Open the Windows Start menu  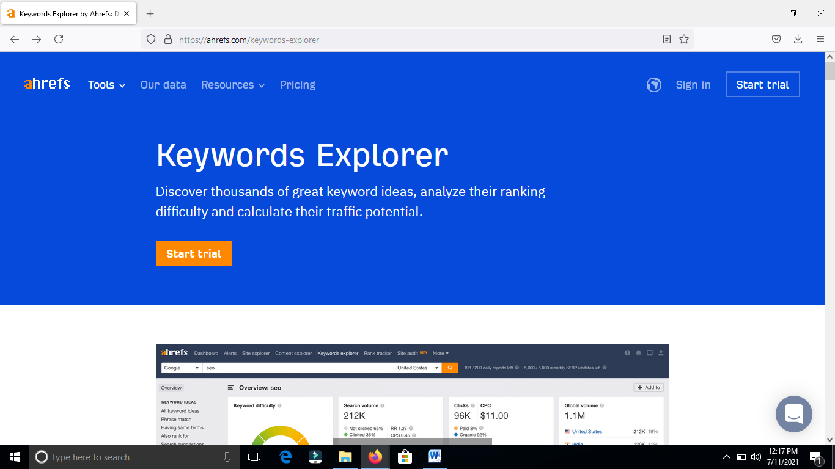click(x=15, y=457)
